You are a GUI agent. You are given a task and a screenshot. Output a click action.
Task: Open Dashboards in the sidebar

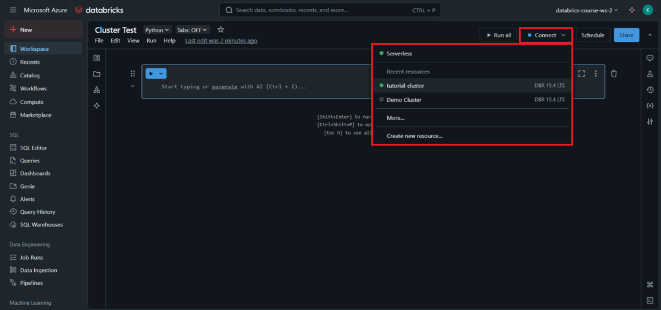(x=43, y=173)
